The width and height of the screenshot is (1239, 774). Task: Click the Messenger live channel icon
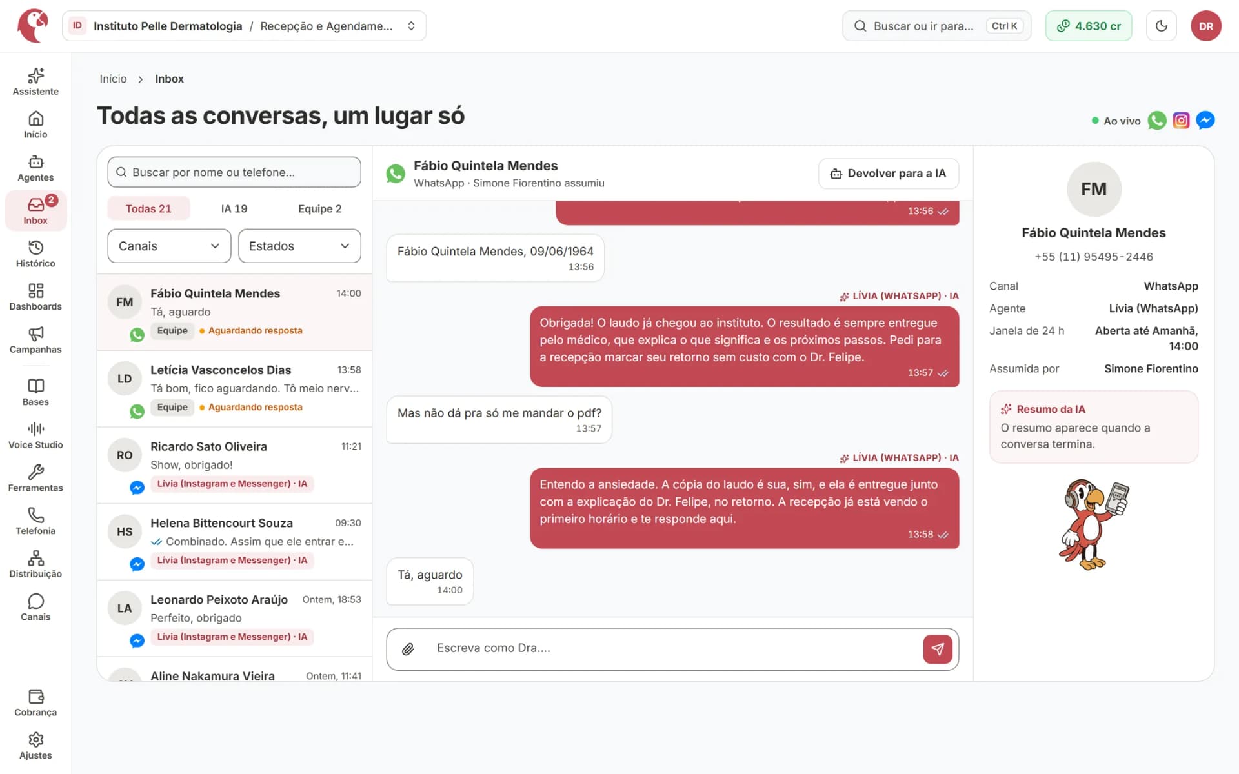click(x=1205, y=121)
